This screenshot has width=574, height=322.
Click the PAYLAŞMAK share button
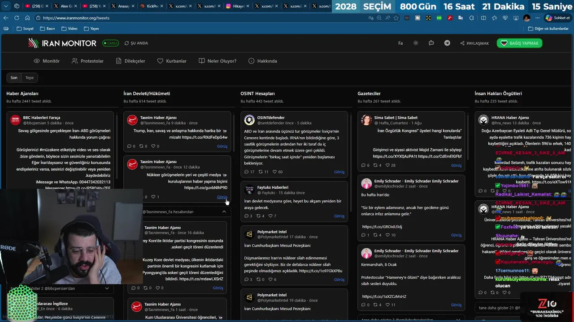[x=474, y=43]
